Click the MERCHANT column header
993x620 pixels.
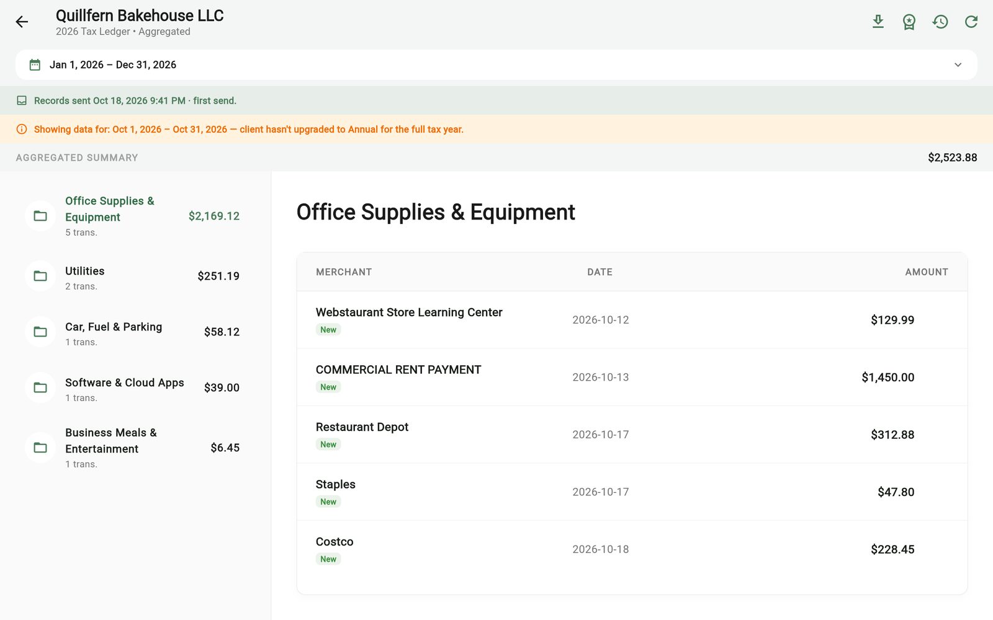344,272
